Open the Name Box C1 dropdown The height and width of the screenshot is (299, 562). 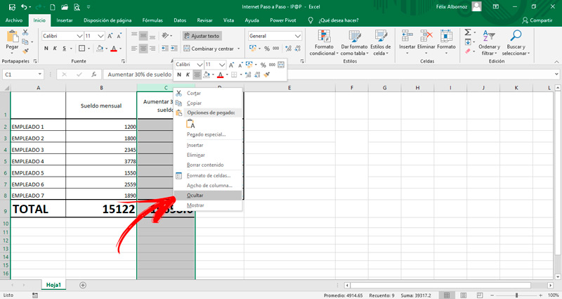(x=39, y=75)
